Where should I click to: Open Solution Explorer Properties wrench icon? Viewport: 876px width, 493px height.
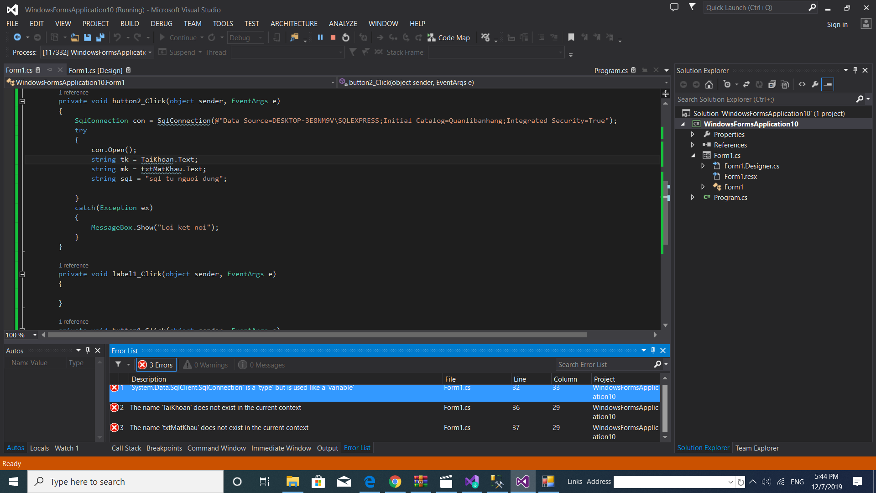pos(815,84)
